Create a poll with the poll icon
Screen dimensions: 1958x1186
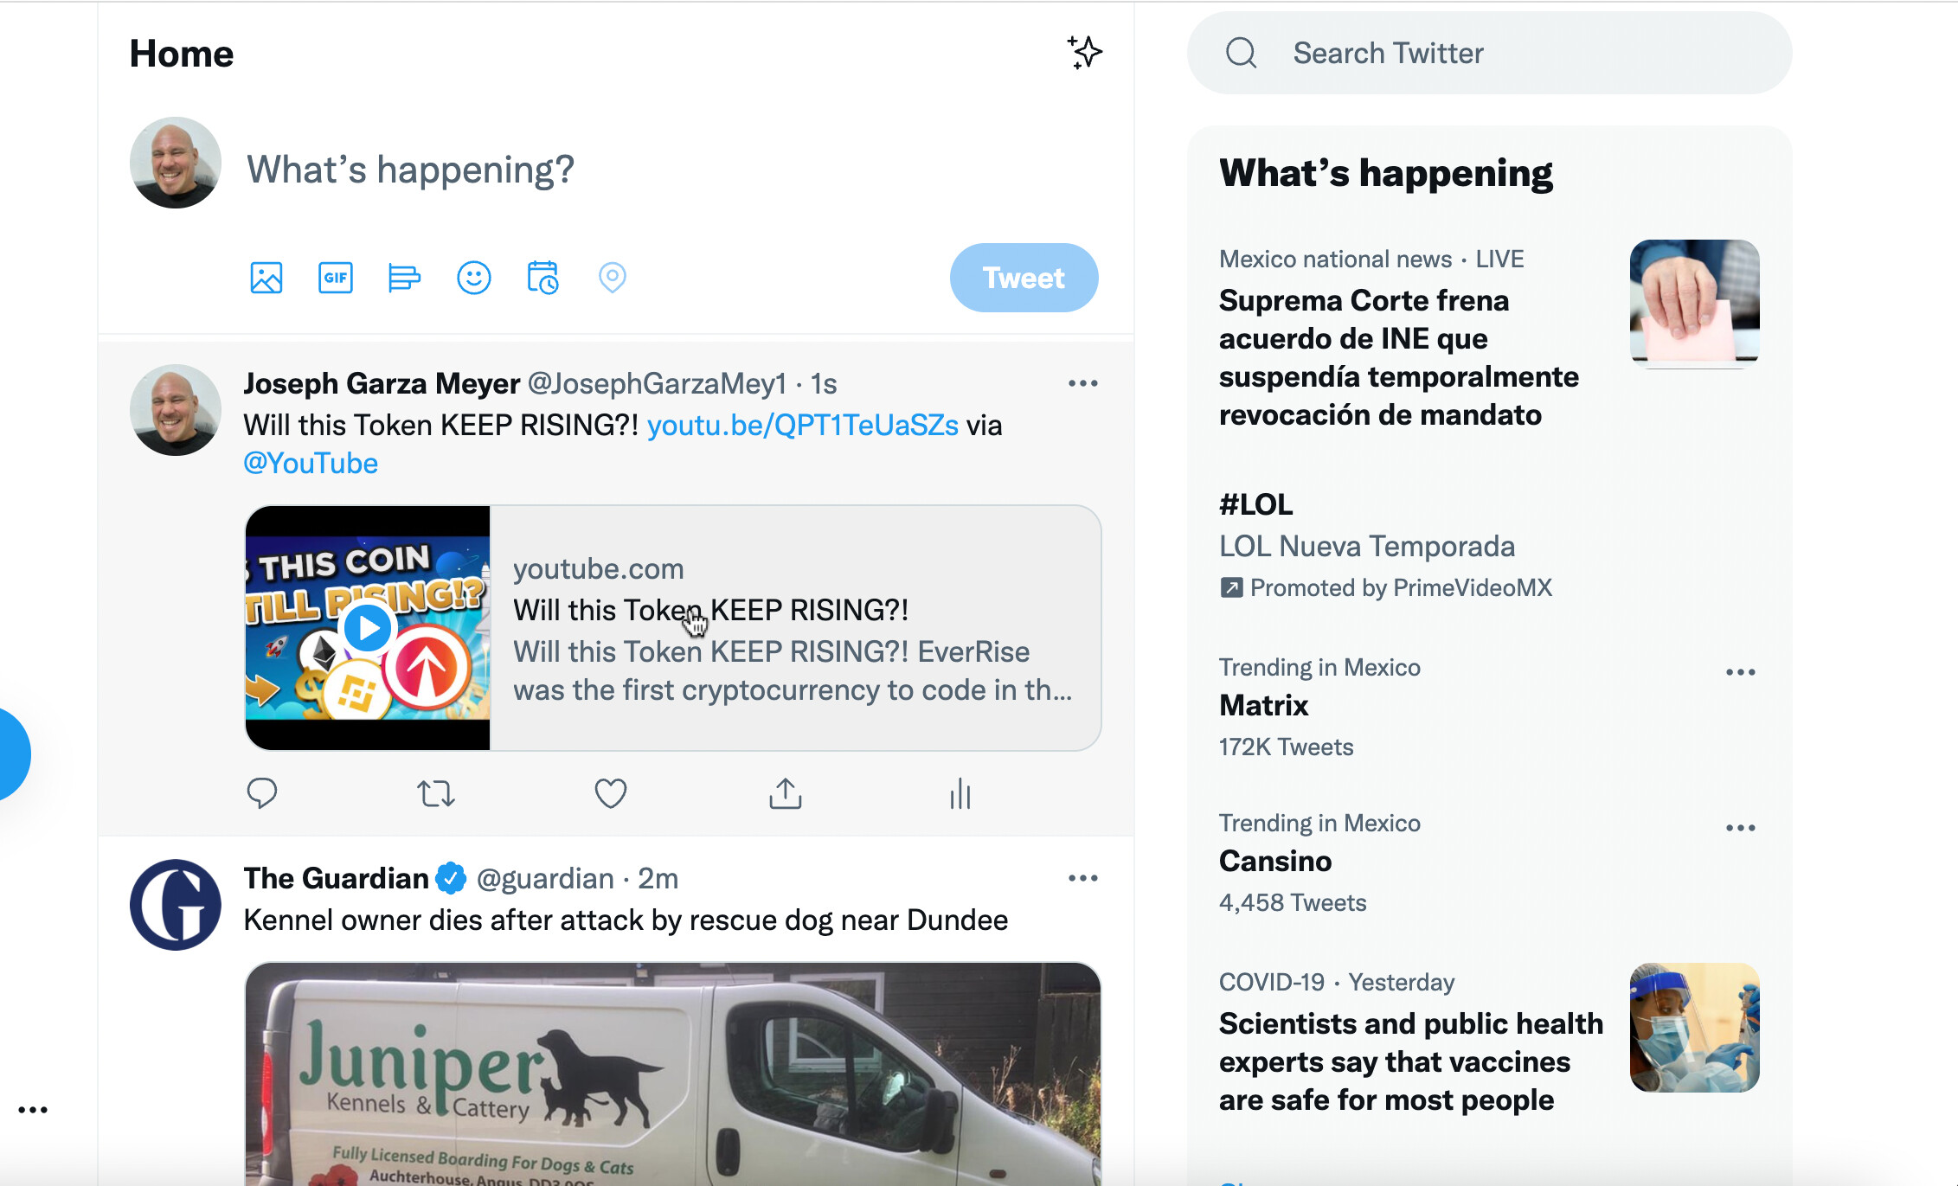pyautogui.click(x=404, y=278)
